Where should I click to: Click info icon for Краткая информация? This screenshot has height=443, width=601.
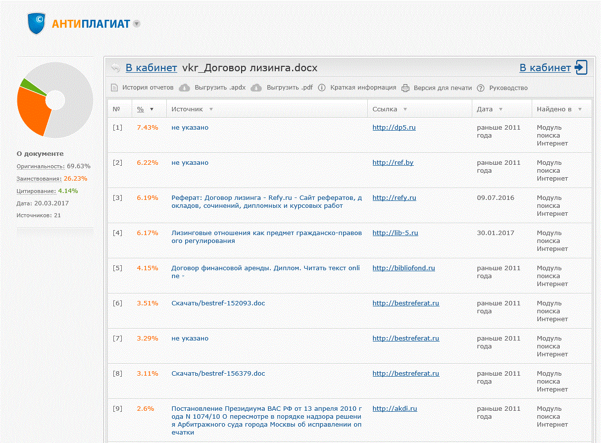pos(322,88)
